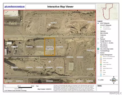Open the gis.mohavecounty.us link
122x95 pixels.
[14, 7]
